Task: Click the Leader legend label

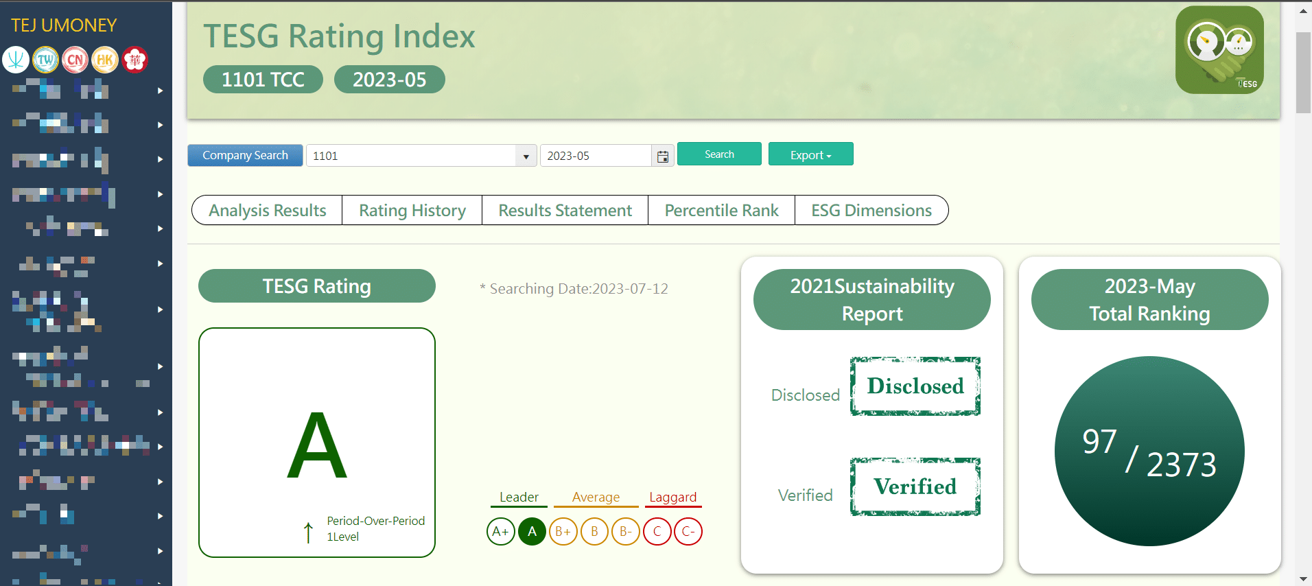Action: (x=519, y=497)
